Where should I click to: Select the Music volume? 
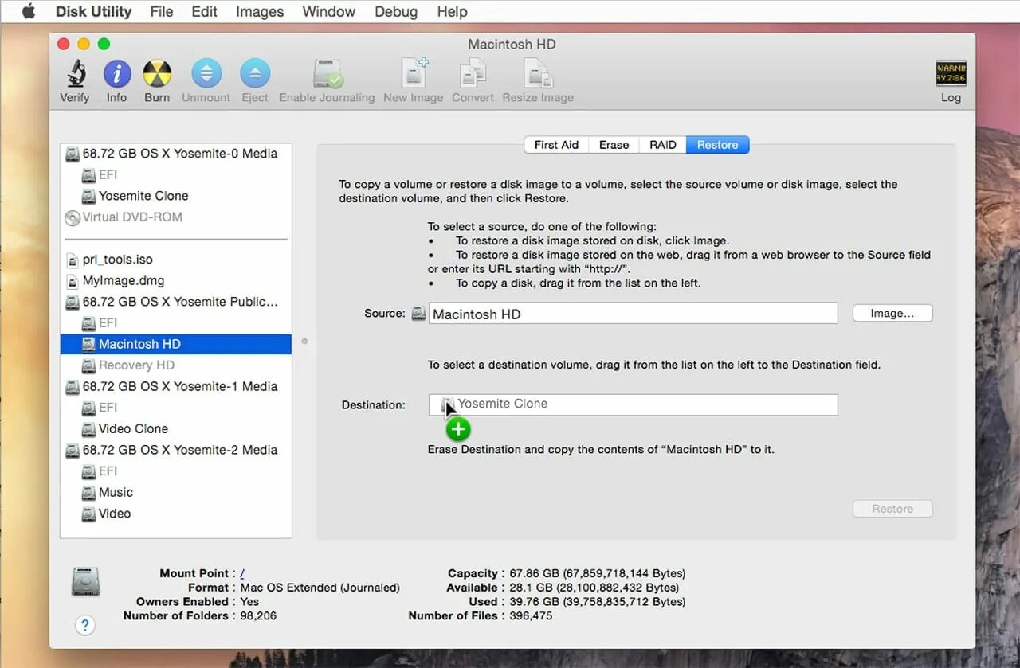click(x=176, y=492)
